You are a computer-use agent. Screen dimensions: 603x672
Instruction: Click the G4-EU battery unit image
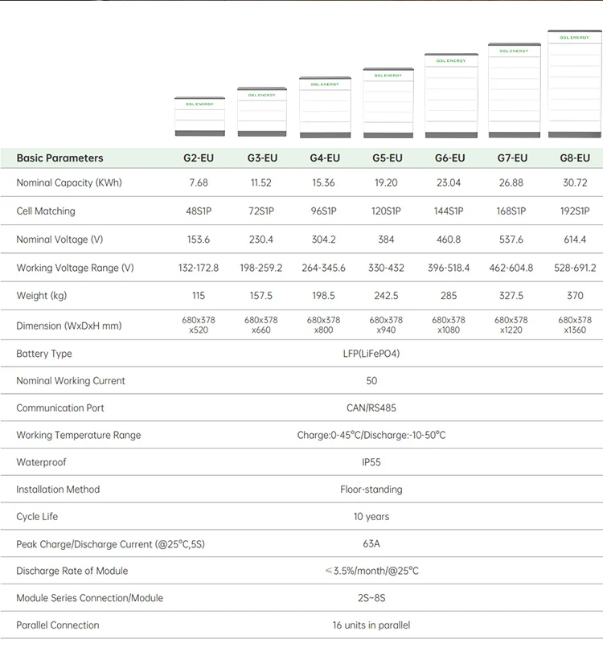(x=324, y=107)
